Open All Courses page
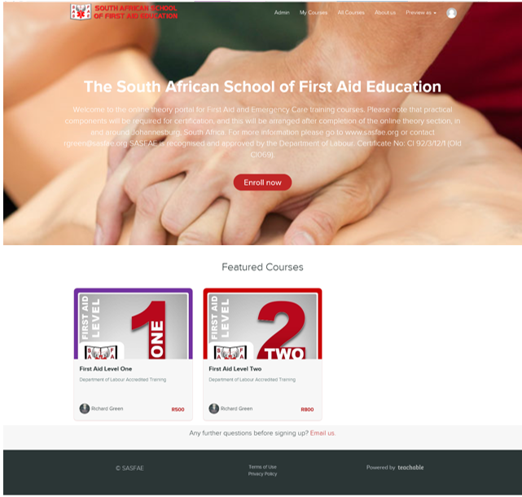 point(351,13)
